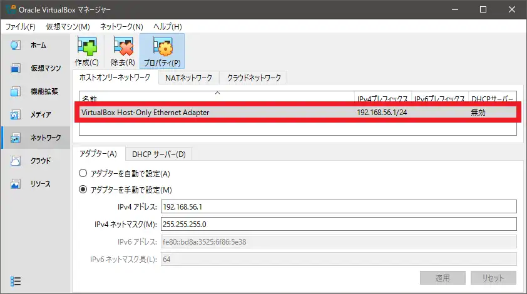Viewport: 527px width, 294px height.
Task: Open the Extensions (機能拡張) sidebar item
Action: click(x=36, y=91)
